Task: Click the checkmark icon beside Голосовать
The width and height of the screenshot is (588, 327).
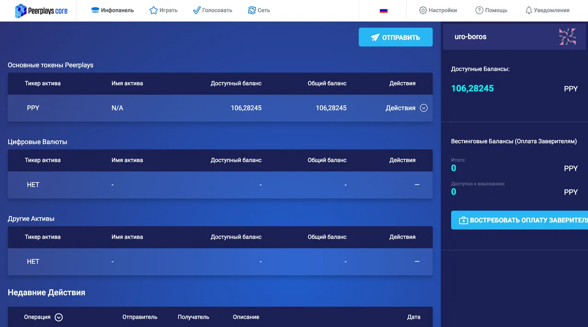Action: [196, 10]
